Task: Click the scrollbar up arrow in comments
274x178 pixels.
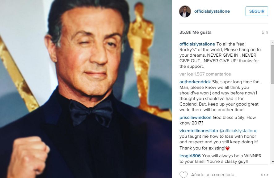Action: (272, 43)
